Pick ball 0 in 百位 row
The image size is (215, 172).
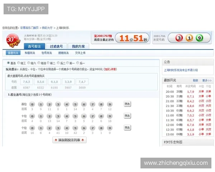(32, 104)
